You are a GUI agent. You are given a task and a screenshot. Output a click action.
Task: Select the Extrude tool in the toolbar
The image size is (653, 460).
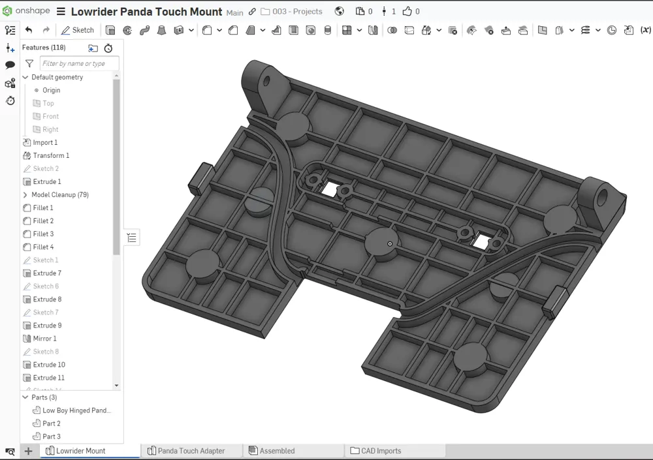pos(110,30)
